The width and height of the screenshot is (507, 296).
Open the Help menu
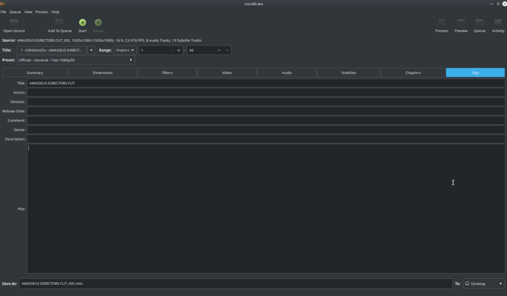pyautogui.click(x=55, y=12)
